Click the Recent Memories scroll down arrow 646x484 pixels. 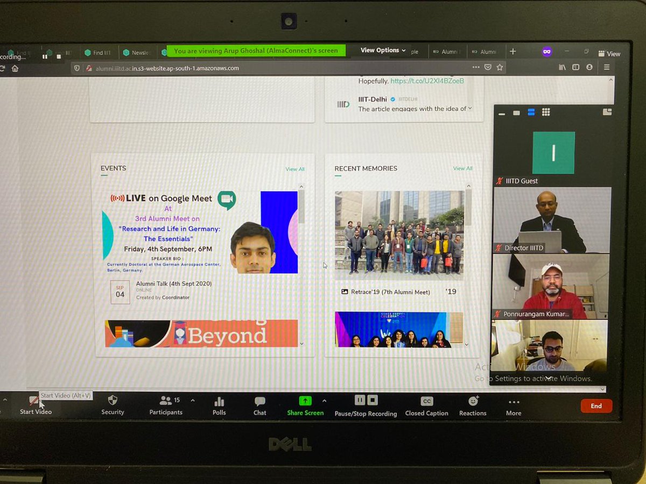[x=467, y=344]
